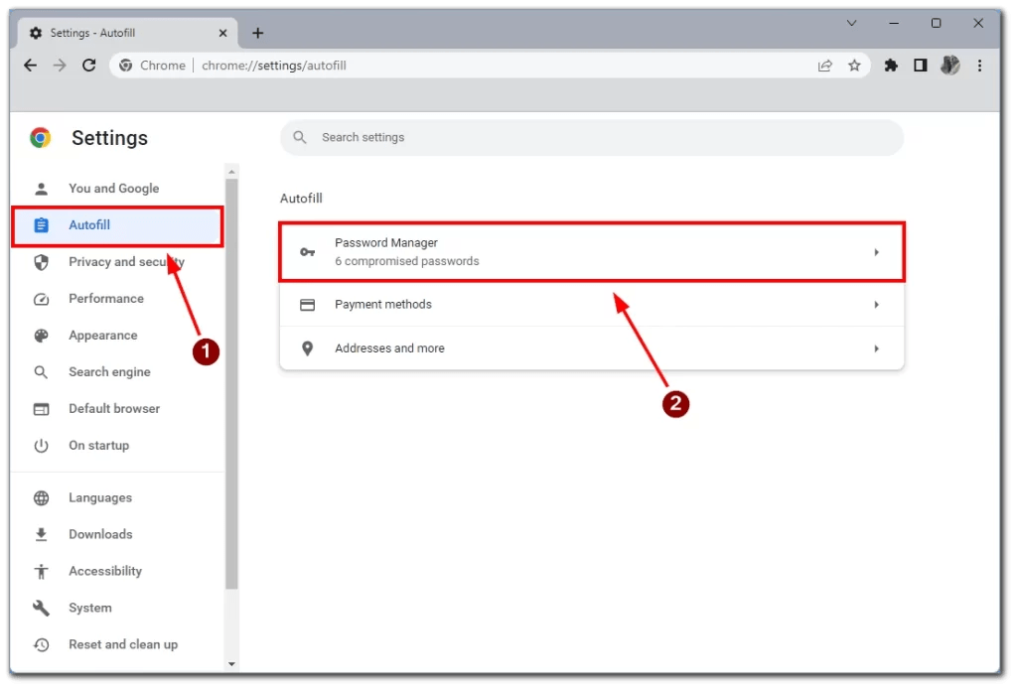Screen dimensions: 1017x690
Task: Open Appearance settings
Action: [x=119, y=336]
